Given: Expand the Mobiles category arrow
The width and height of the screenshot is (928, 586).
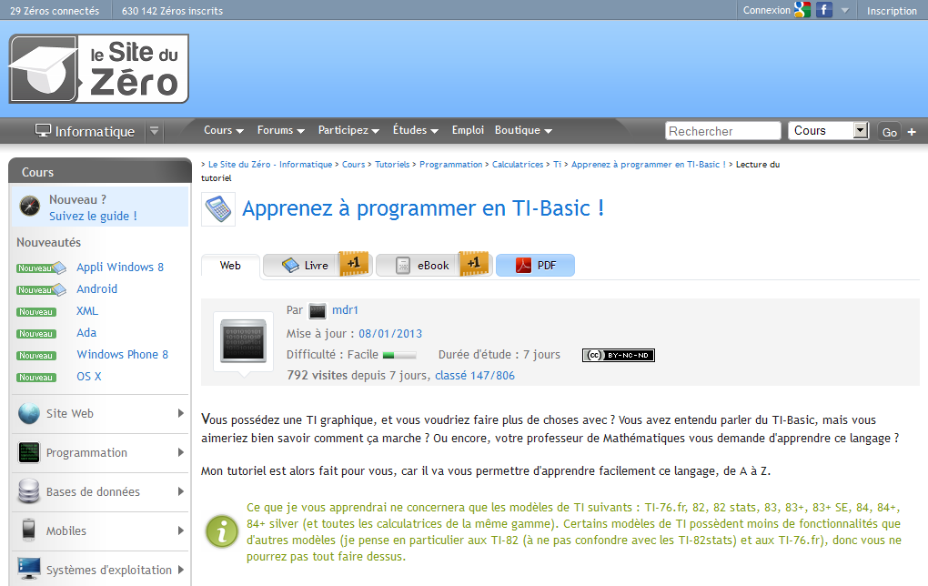Looking at the screenshot, I should coord(180,530).
